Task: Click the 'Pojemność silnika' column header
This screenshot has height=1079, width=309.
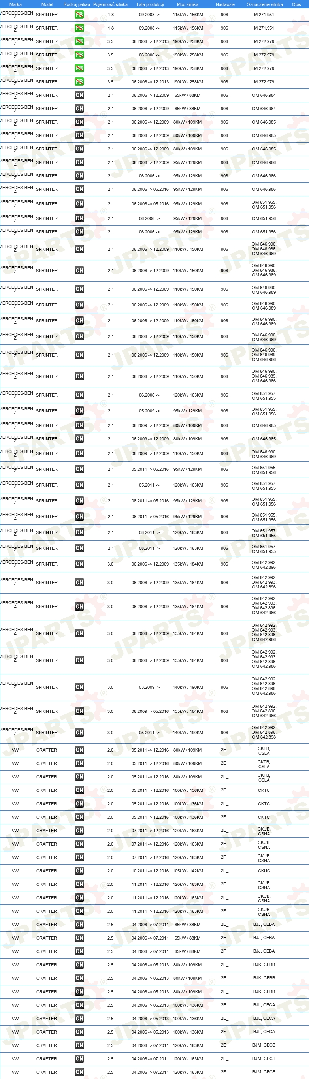Action: click(110, 4)
